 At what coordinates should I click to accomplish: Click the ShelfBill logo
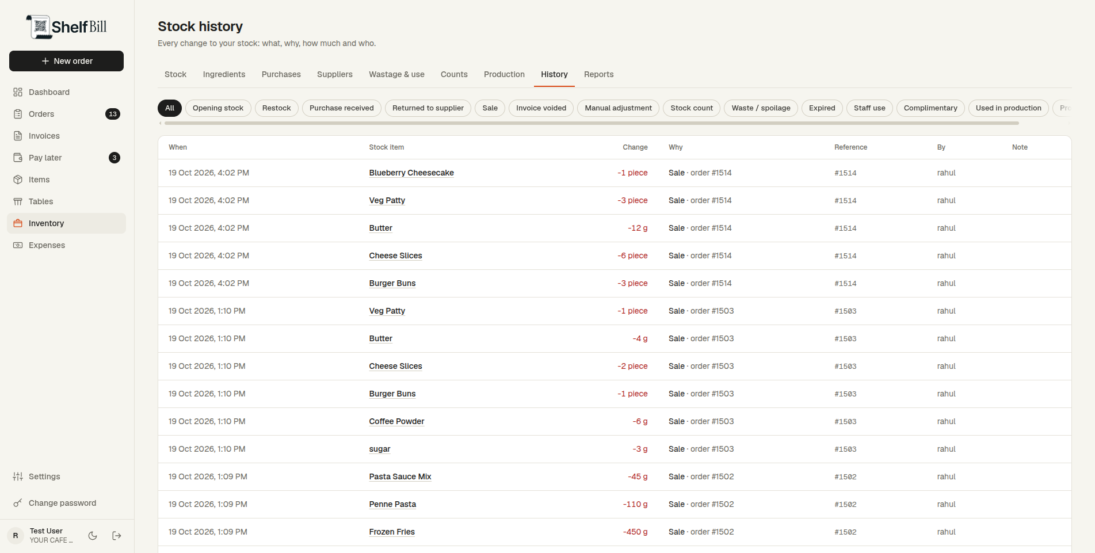point(67,26)
